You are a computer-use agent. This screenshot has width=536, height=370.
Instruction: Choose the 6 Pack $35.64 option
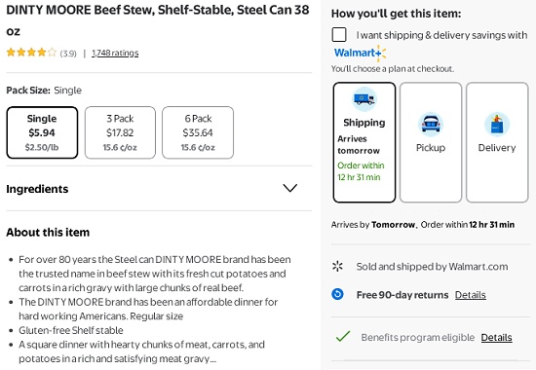point(198,132)
